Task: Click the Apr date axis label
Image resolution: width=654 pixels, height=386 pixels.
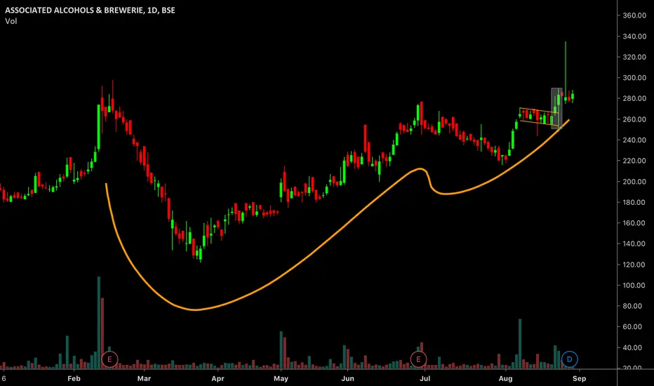Action: [218, 378]
